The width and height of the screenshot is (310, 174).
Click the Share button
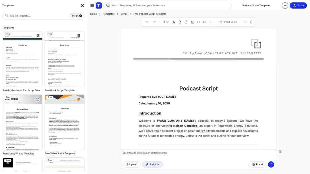point(298,5)
